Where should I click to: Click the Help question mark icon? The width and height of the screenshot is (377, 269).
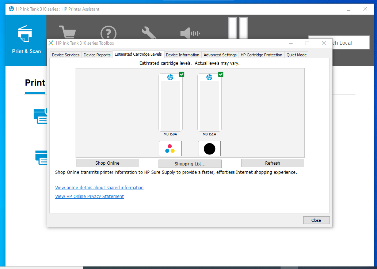[x=108, y=33]
